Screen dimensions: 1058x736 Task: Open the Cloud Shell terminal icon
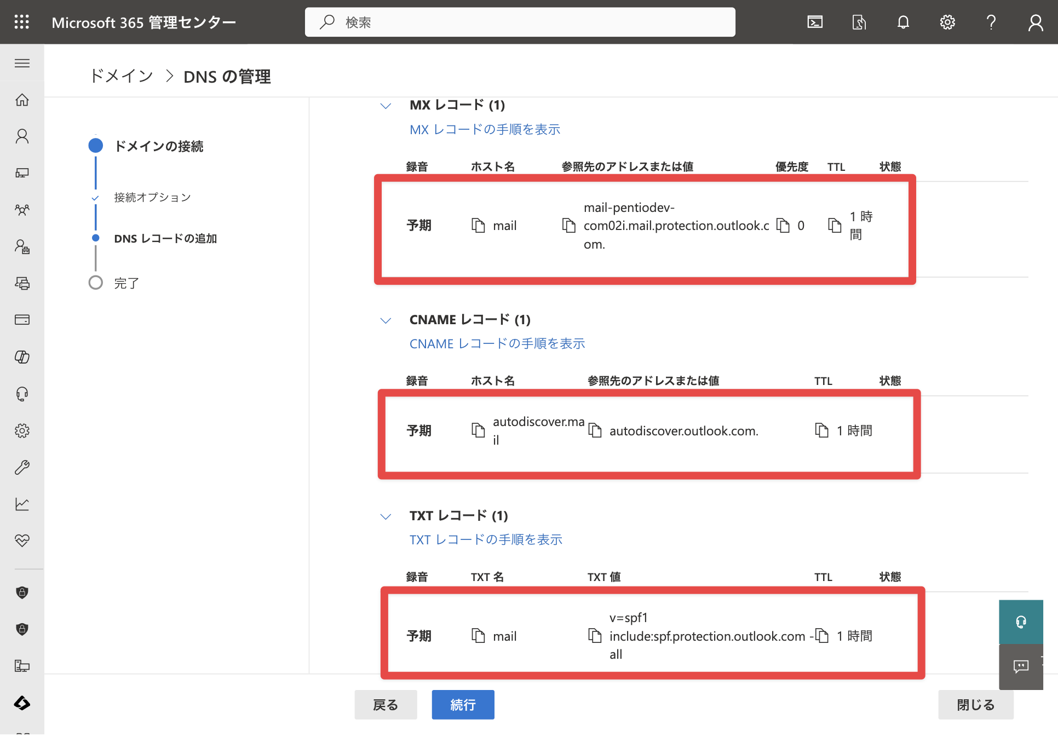[x=815, y=22]
